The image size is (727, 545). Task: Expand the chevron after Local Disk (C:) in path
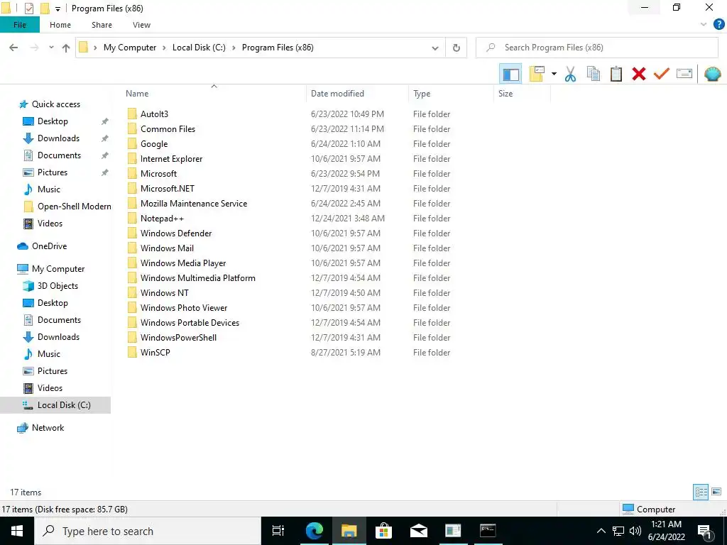[x=234, y=48]
